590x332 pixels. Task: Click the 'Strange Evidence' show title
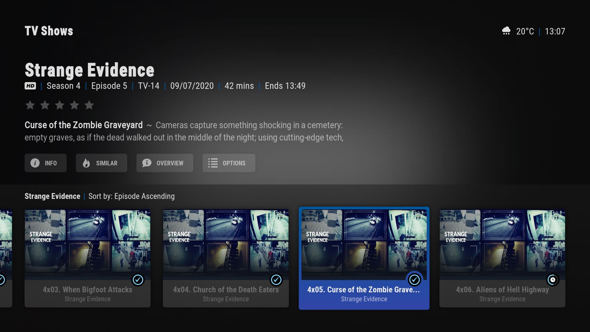tap(89, 70)
